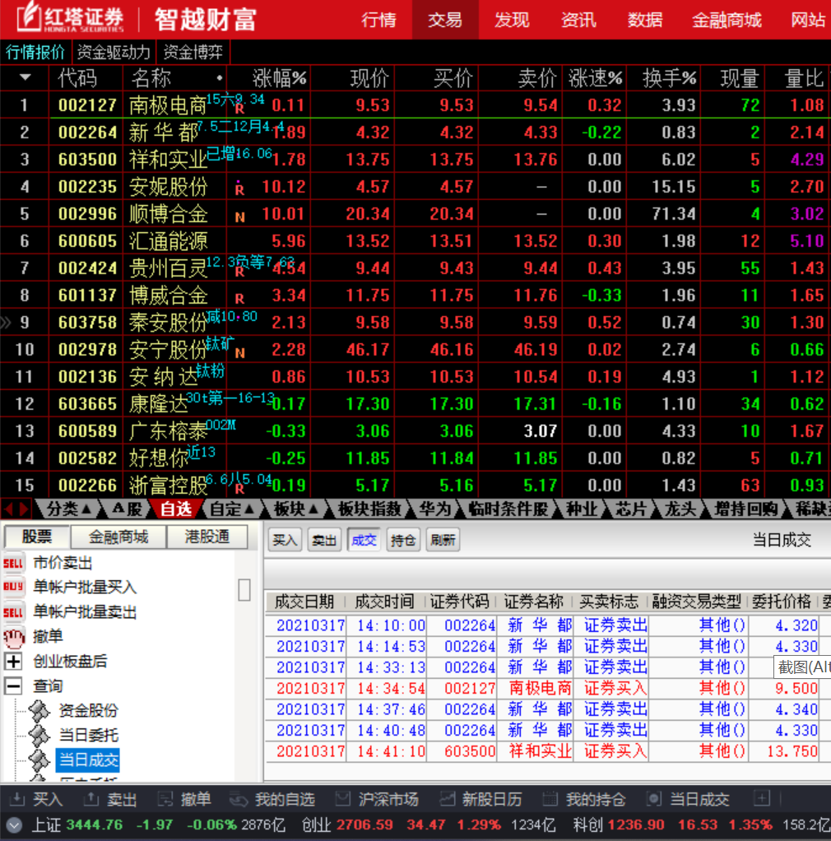Open the 金融商城 top menu
This screenshot has width=831, height=841.
pyautogui.click(x=727, y=20)
